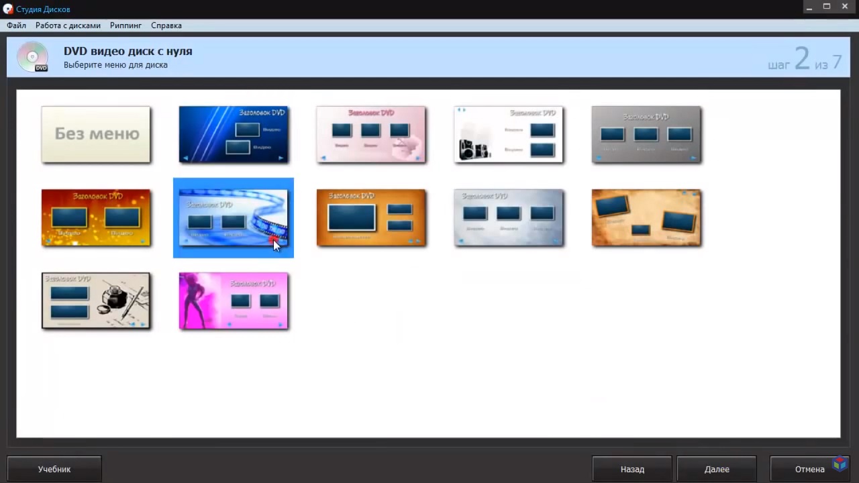The width and height of the screenshot is (859, 483).
Task: Choose the gray gradient three-frame template
Action: point(646,134)
